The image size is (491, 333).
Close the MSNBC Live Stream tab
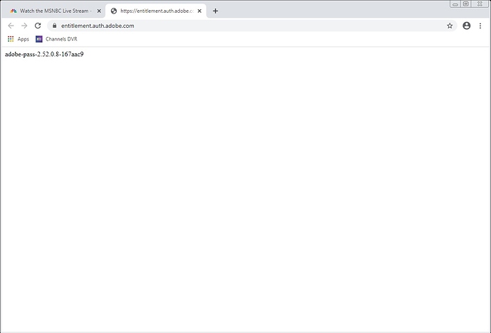click(97, 11)
